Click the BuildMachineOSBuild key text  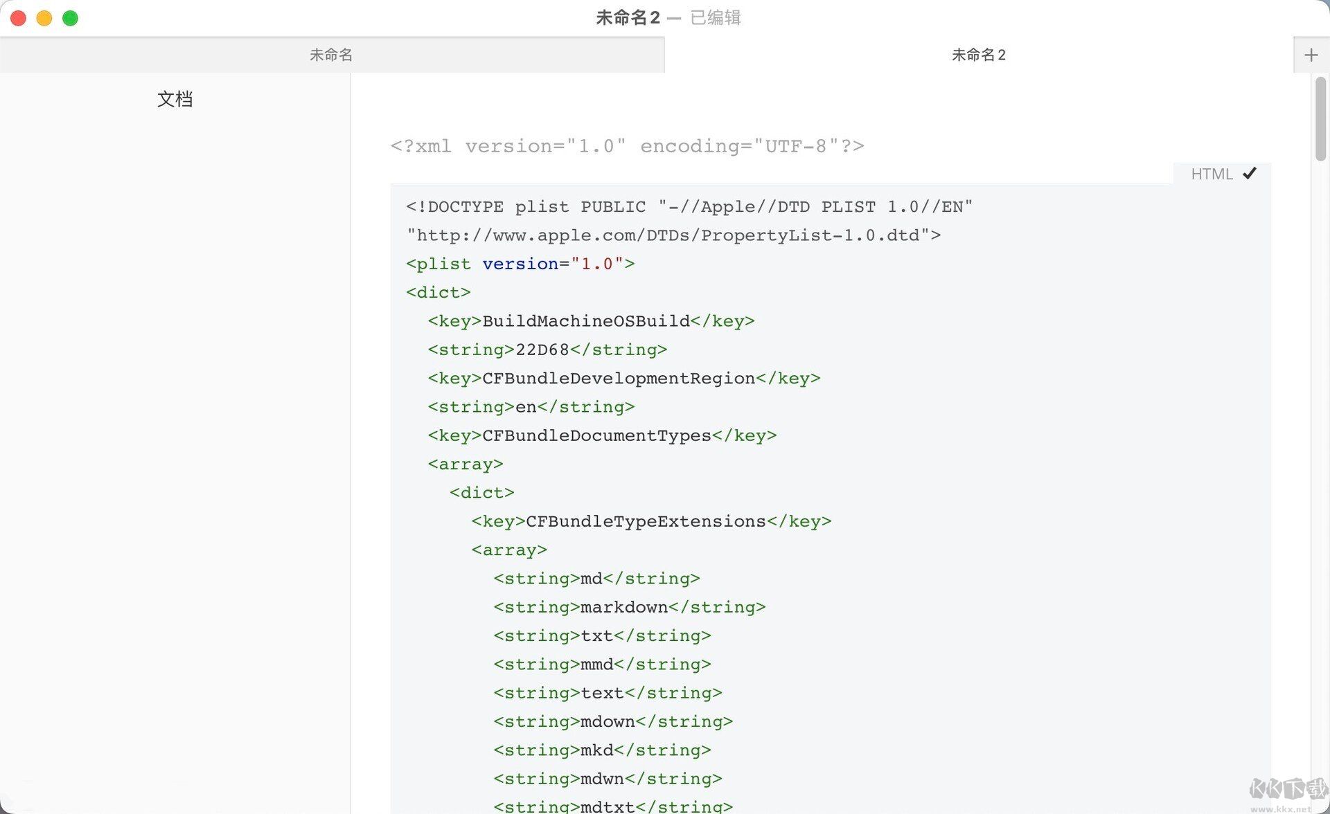pos(585,320)
